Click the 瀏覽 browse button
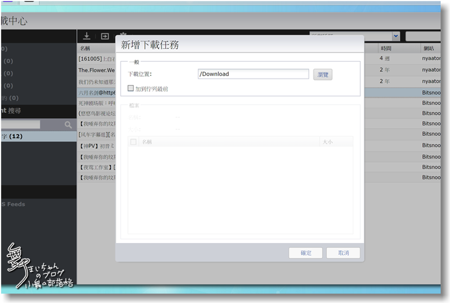 (x=323, y=75)
